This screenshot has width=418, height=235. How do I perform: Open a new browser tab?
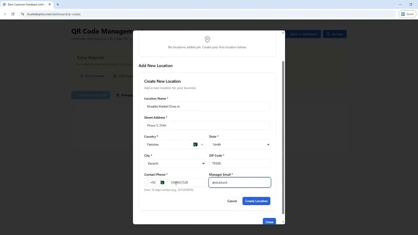[57, 5]
